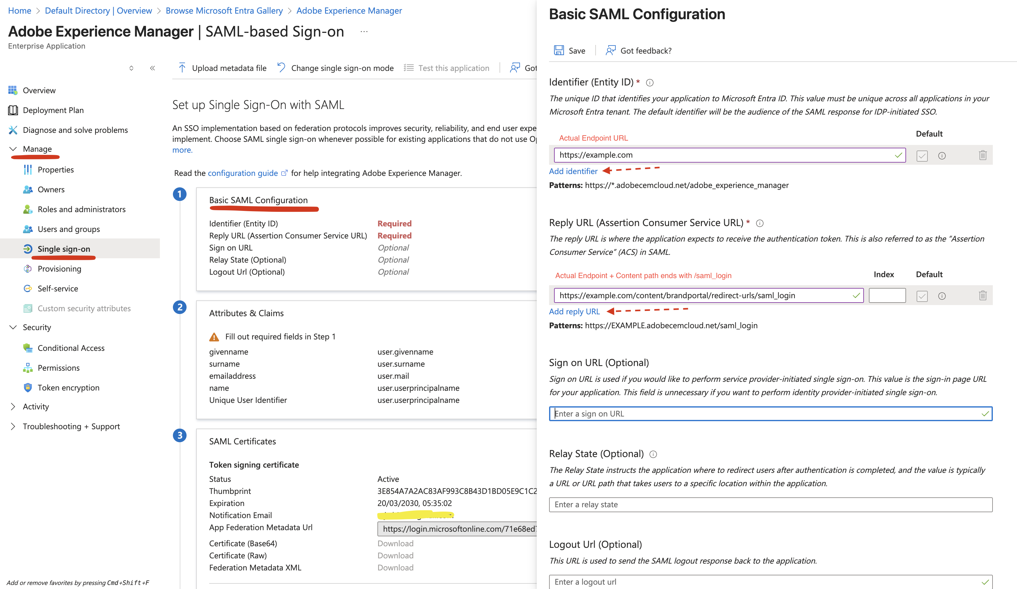
Task: Click the Self-service icon in sidebar
Action: pos(28,288)
